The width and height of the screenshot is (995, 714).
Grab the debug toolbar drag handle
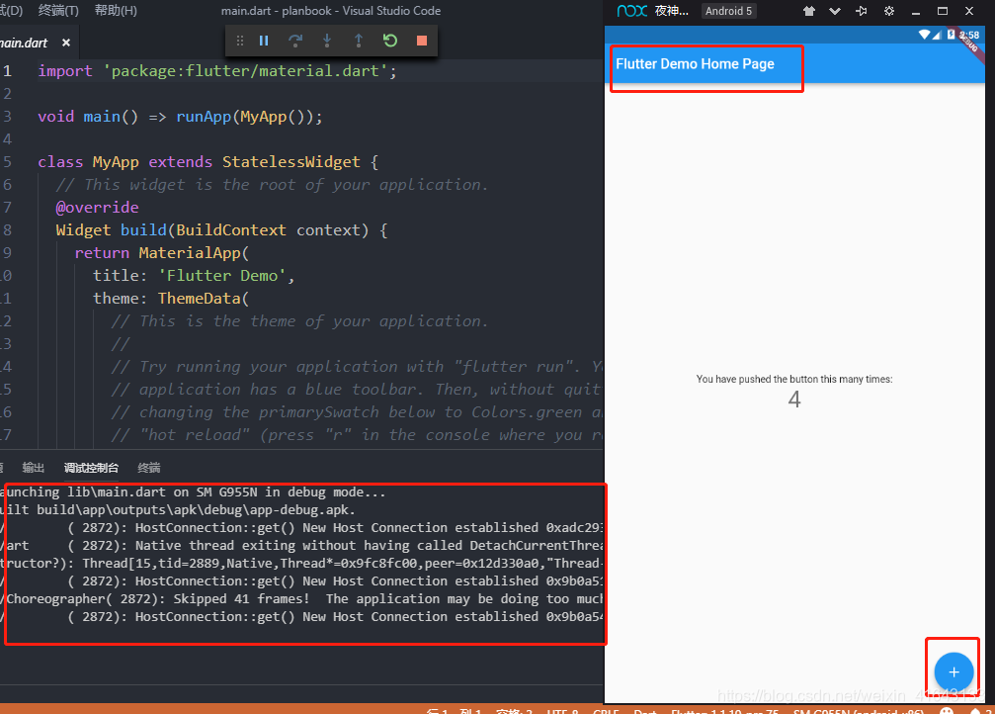240,41
